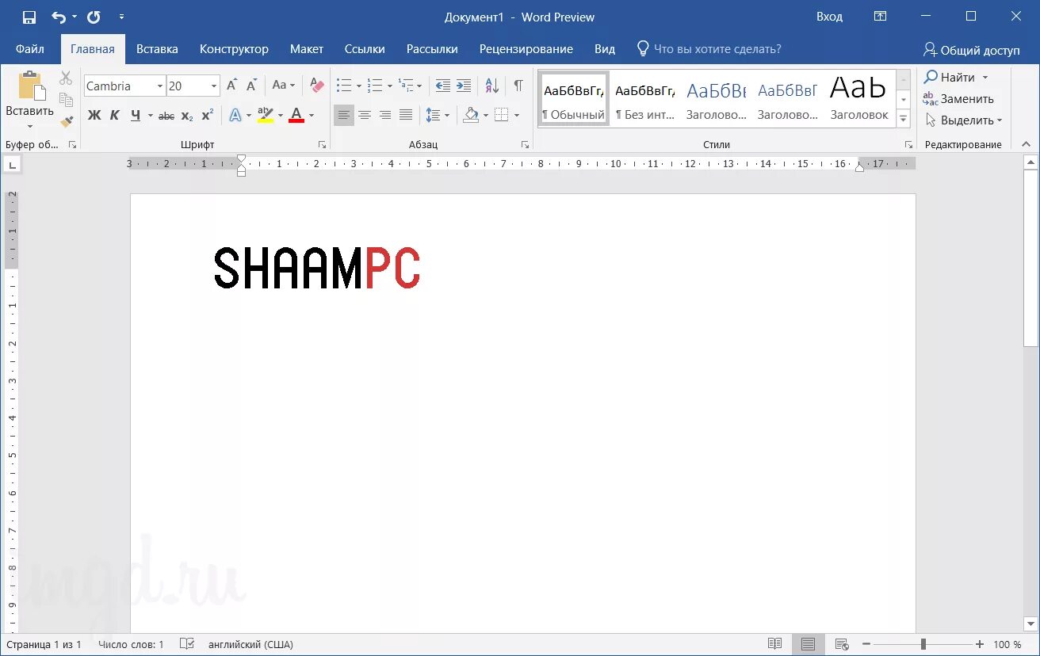The image size is (1040, 656).
Task: Clear all formatting with the eraser icon
Action: coord(317,86)
